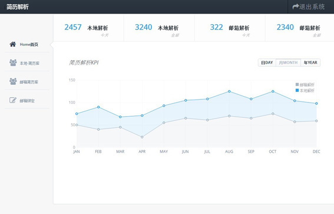Click the 150 y-axis label

72,80
